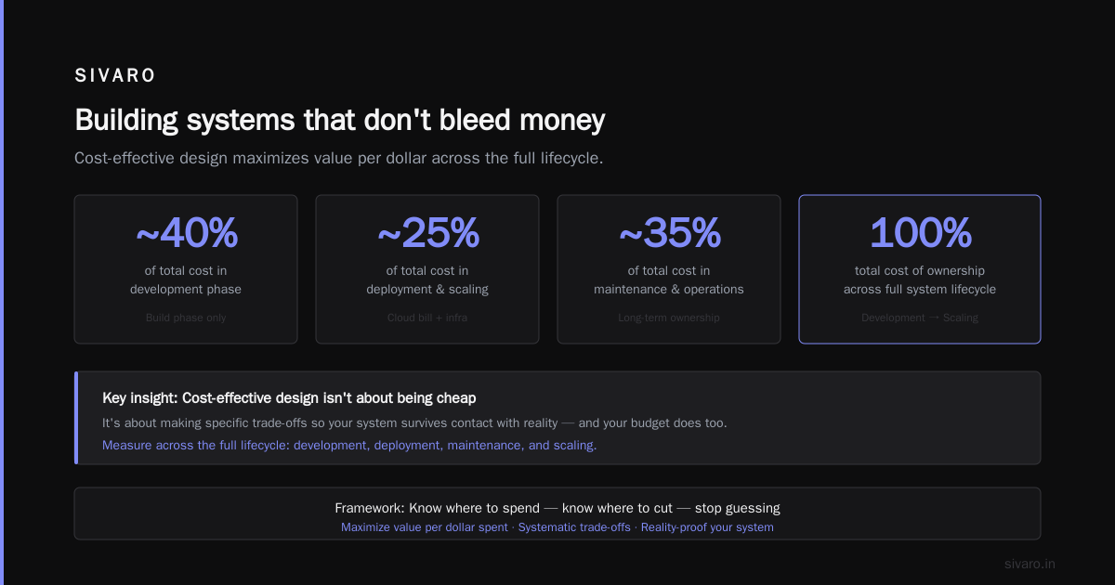Select the ~25% deployment & scaling card
Screen dimensions: 1115x585
pos(427,269)
